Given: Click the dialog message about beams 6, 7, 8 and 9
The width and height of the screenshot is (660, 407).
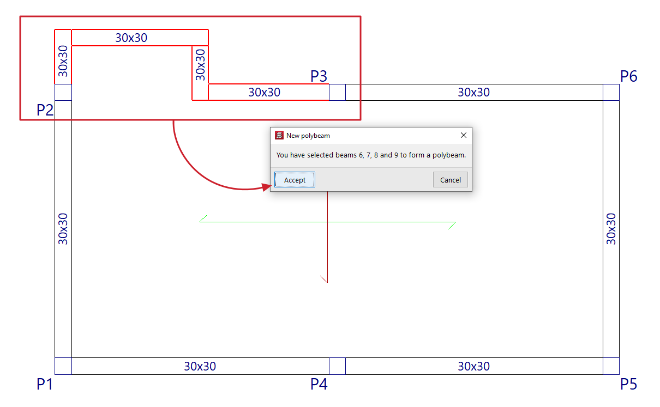Looking at the screenshot, I should pos(371,155).
